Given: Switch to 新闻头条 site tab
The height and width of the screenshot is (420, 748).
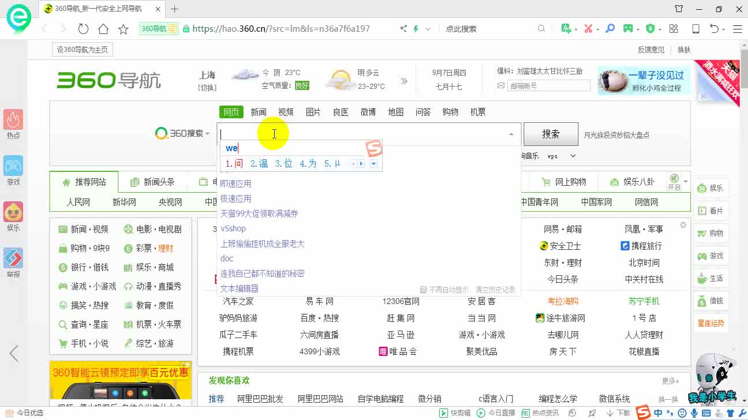Looking at the screenshot, I should pos(152,182).
